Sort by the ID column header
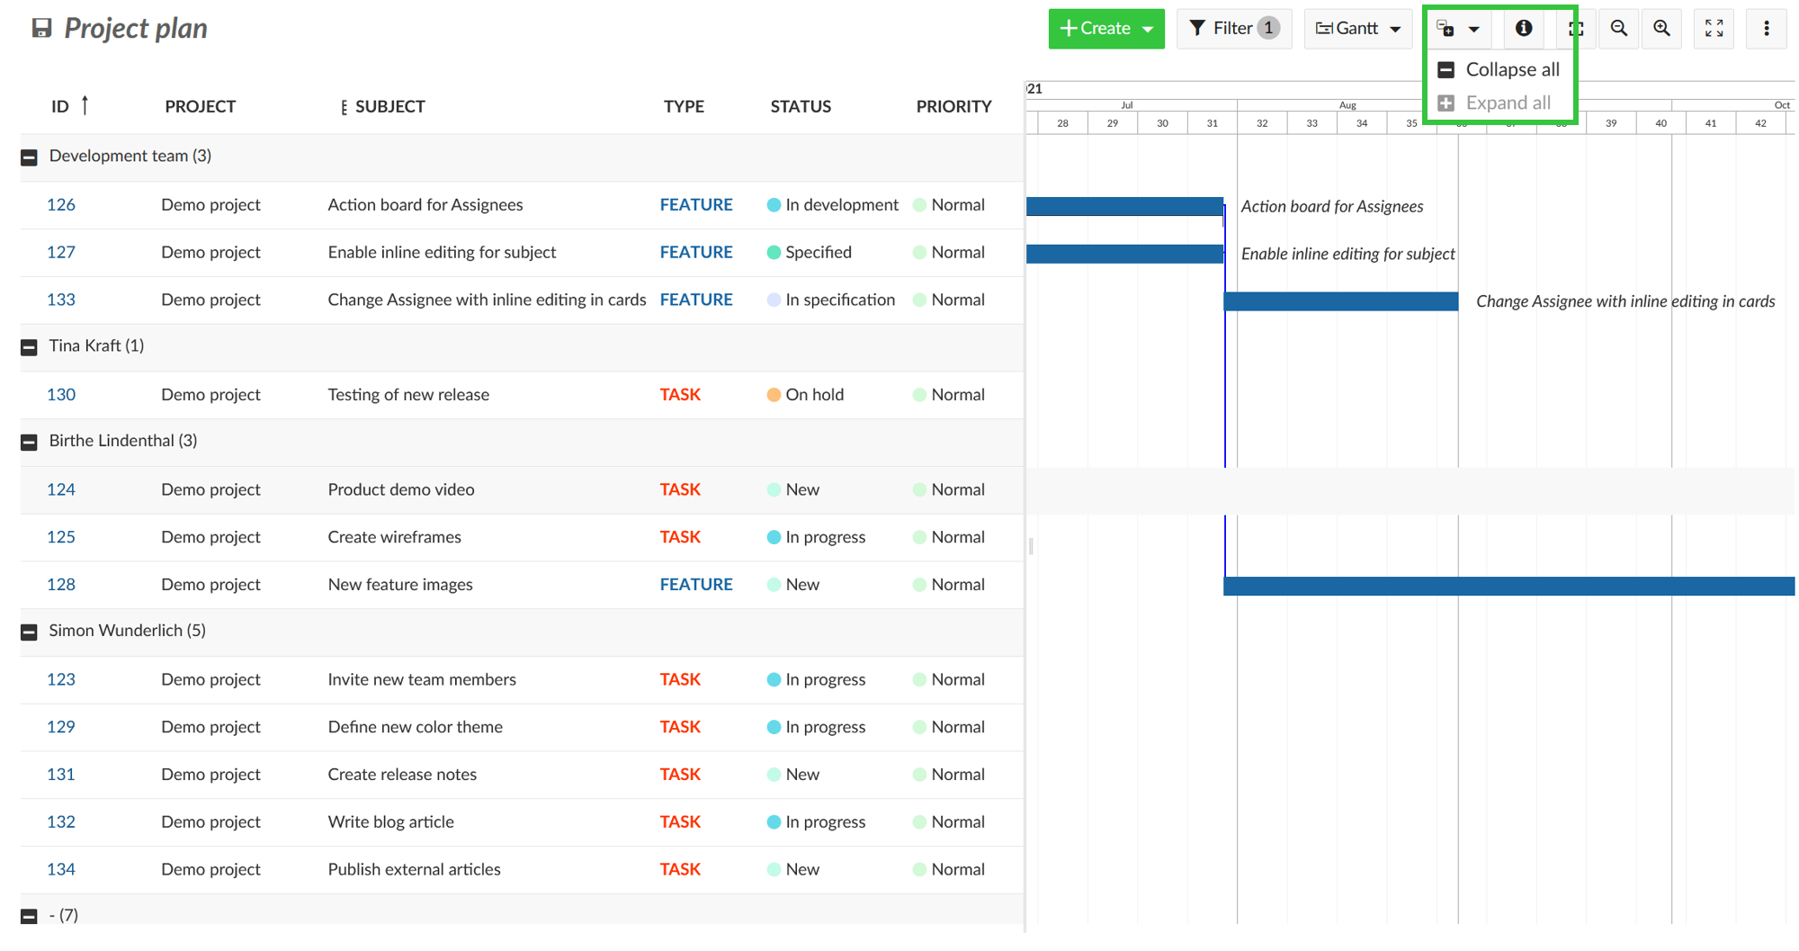1799x951 pixels. pyautogui.click(x=60, y=106)
